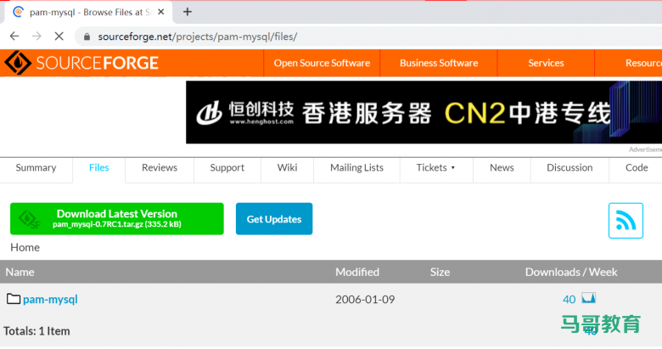Open the Code tab
662x349 pixels.
coord(637,168)
